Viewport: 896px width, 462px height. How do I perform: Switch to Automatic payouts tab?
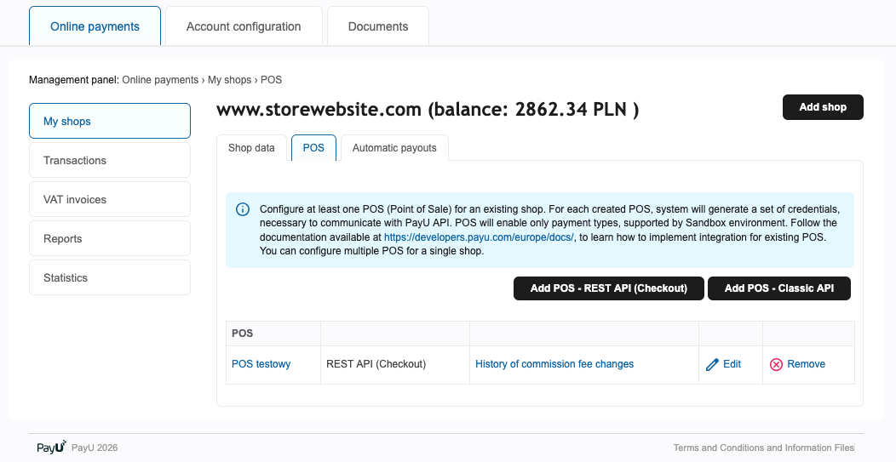click(394, 148)
